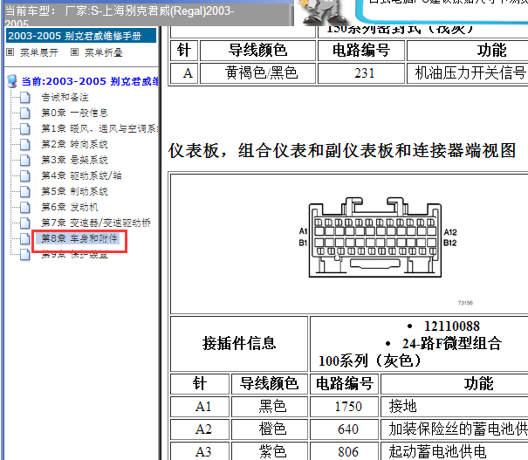Viewport: 528px width, 460px height.
Task: Click page icon beside 第2章 转向系统
Action: tap(24, 145)
